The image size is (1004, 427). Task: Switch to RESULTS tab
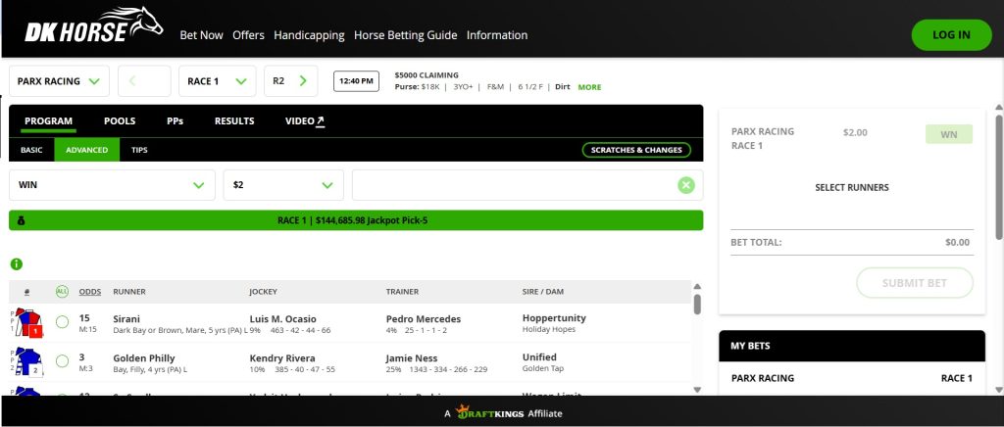234,120
